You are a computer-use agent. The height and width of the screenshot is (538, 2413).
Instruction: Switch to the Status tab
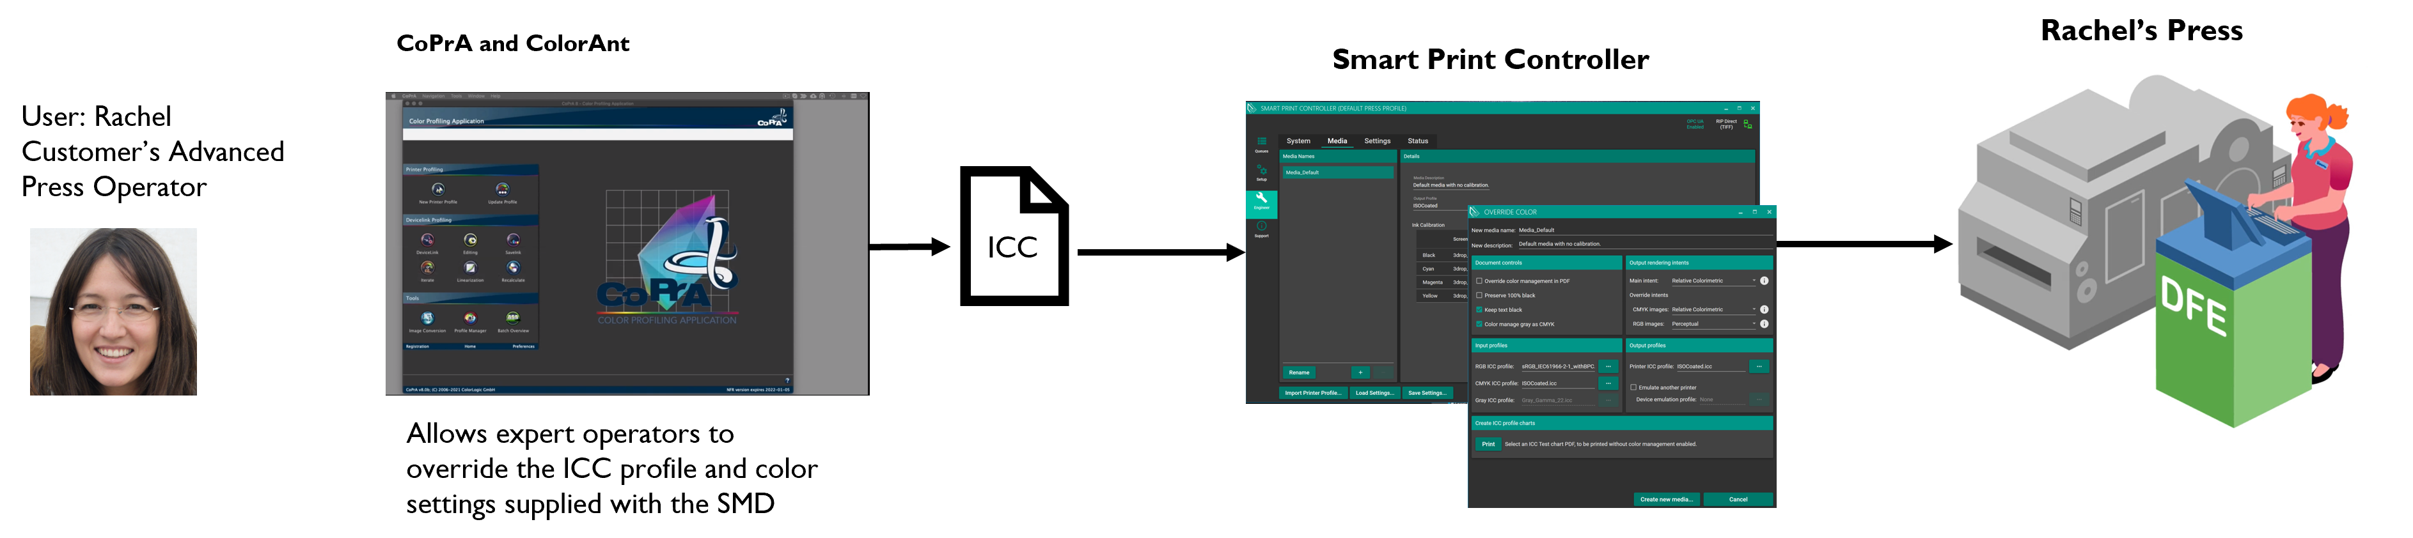[x=1419, y=141]
